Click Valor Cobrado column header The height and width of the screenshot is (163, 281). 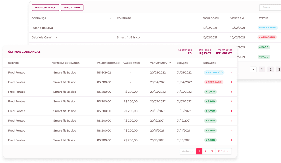[108, 63]
